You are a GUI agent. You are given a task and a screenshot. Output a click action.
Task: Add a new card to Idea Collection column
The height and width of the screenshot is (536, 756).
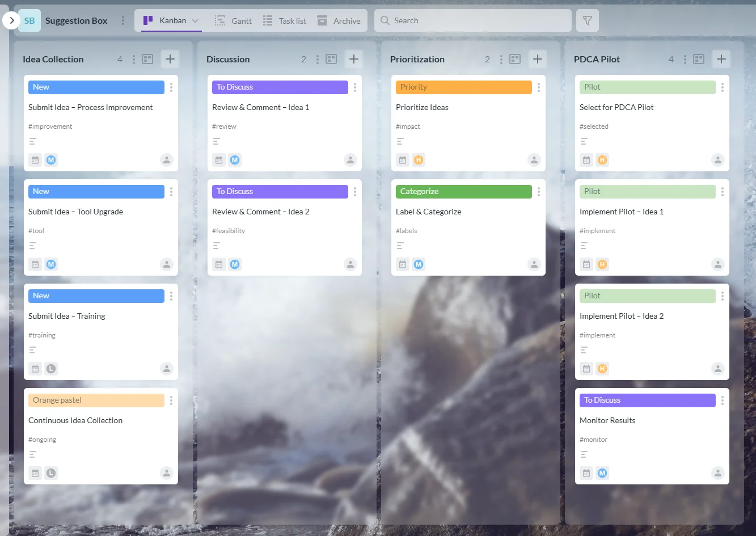coord(170,58)
